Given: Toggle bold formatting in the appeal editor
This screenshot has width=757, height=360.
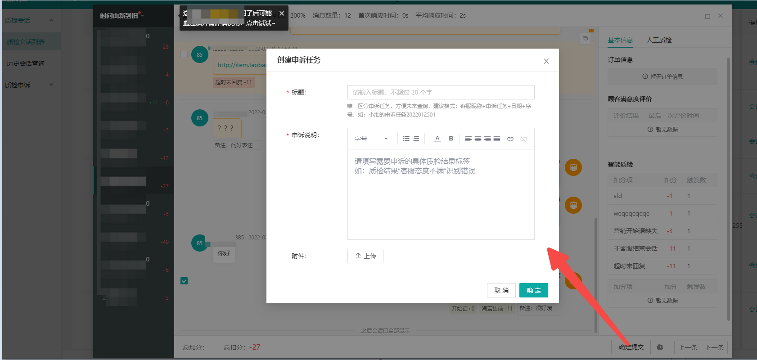Looking at the screenshot, I should (451, 139).
